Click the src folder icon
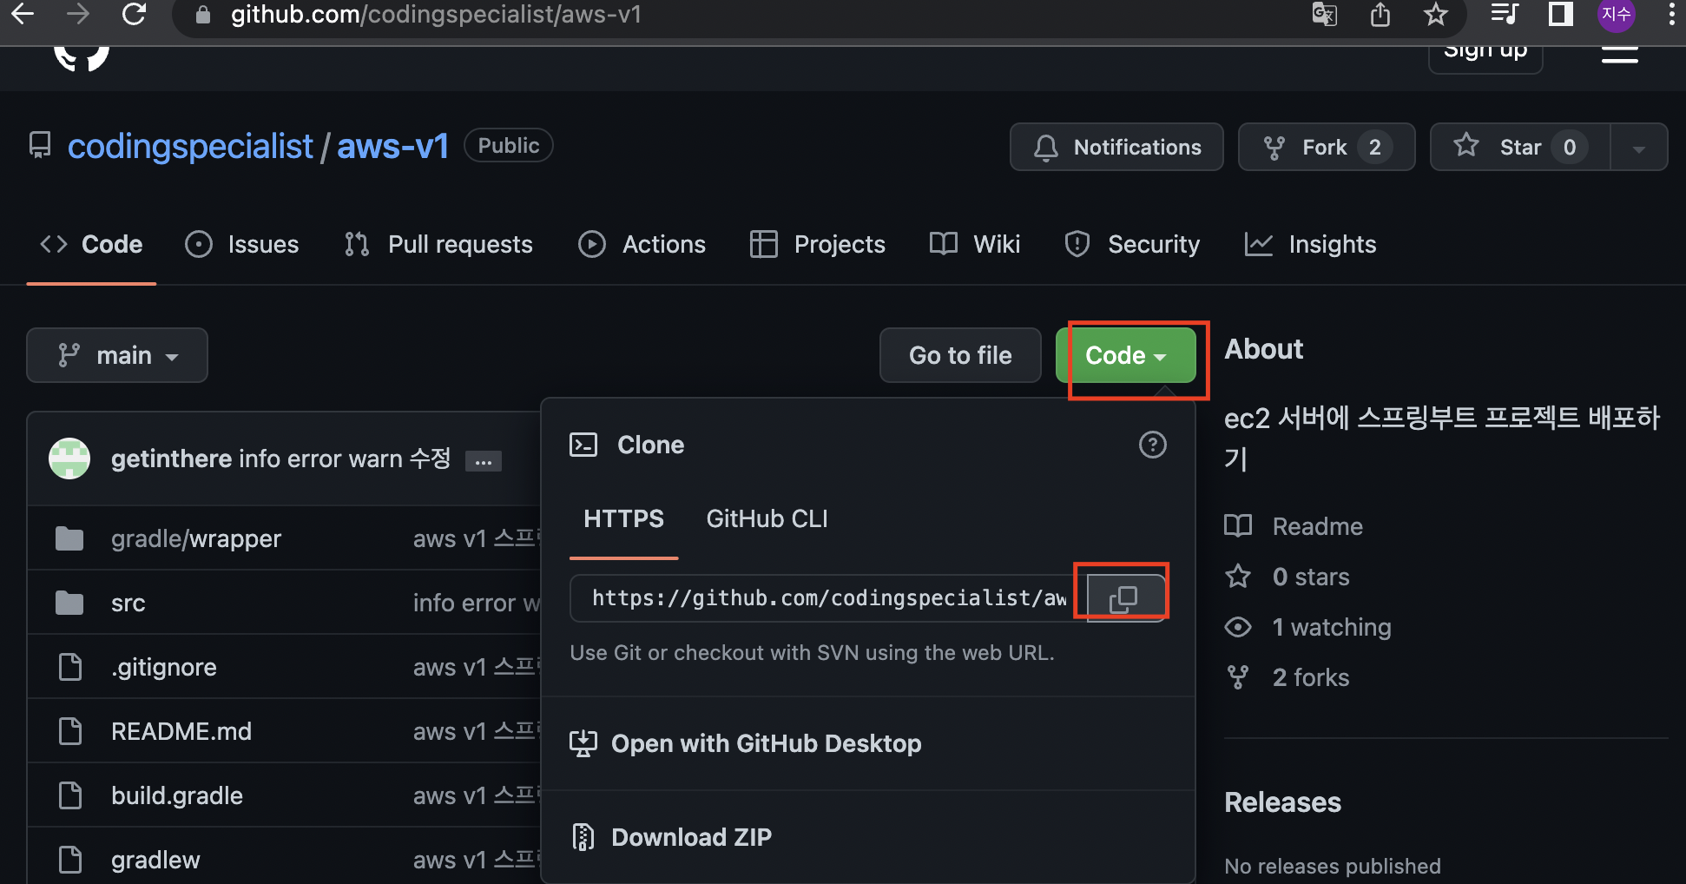 [x=69, y=603]
